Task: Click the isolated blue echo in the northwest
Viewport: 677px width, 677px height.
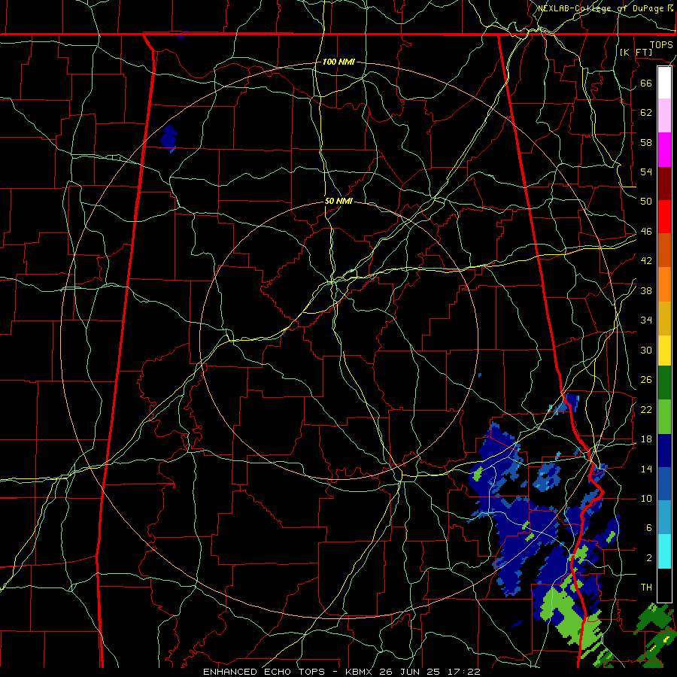Action: click(168, 138)
